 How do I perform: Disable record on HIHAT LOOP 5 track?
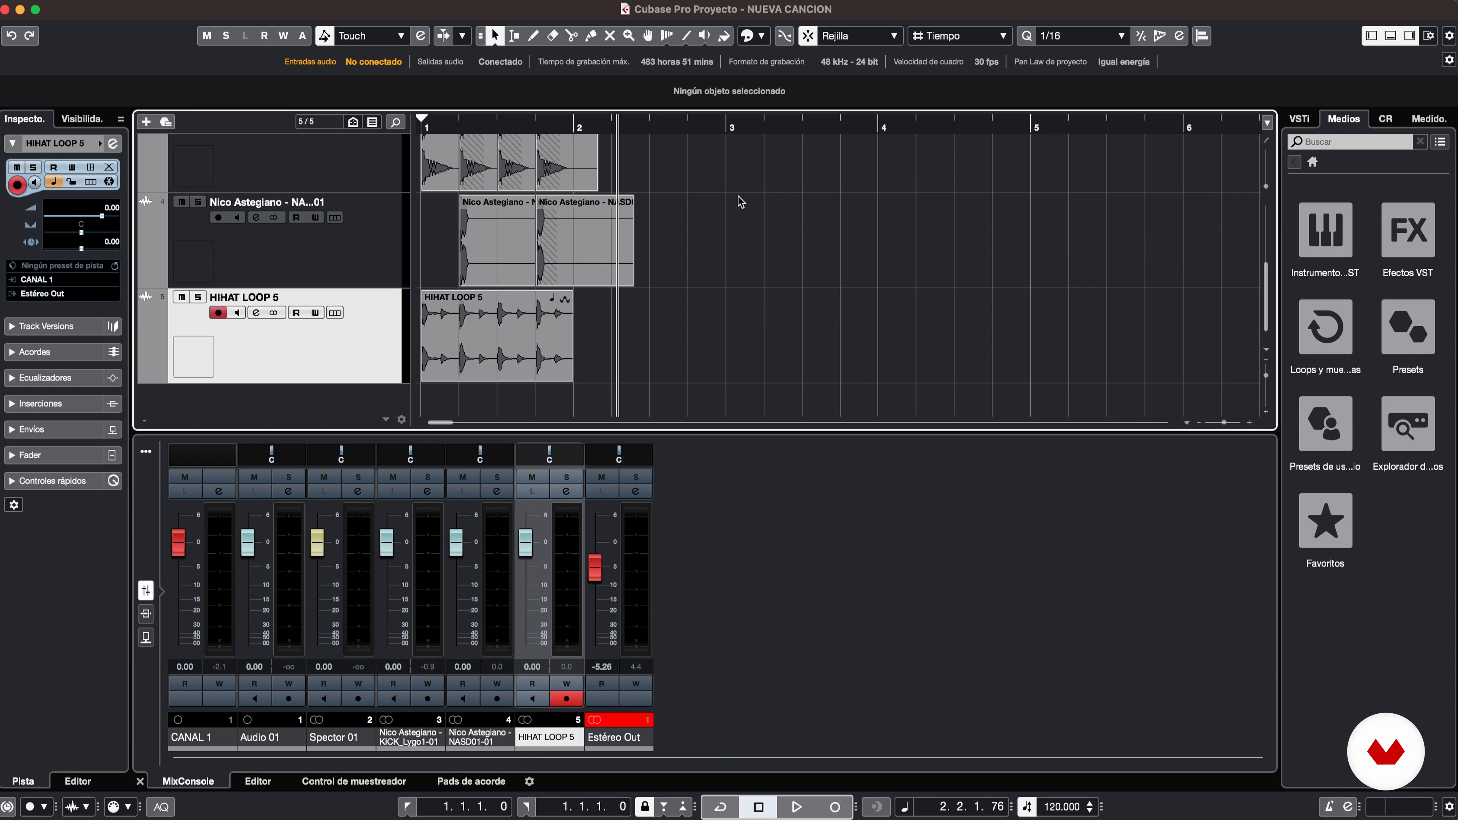[218, 313]
